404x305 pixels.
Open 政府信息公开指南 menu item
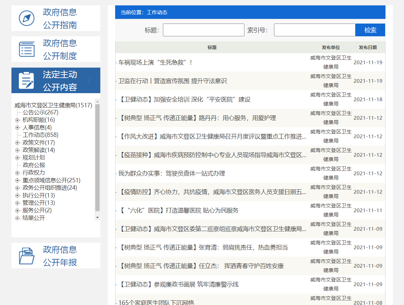[56, 18]
